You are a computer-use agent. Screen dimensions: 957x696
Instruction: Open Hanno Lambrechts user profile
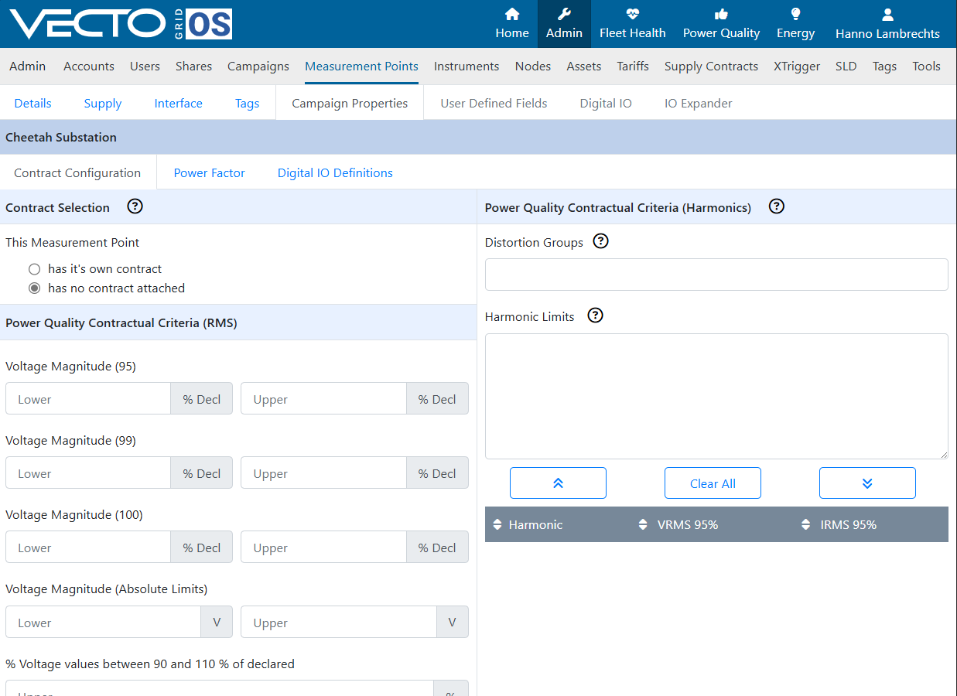coord(887,24)
